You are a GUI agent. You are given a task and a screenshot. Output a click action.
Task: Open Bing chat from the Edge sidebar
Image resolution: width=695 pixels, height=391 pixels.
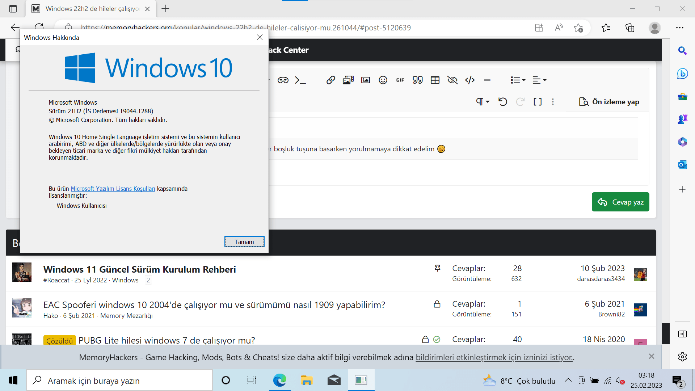[x=682, y=73]
